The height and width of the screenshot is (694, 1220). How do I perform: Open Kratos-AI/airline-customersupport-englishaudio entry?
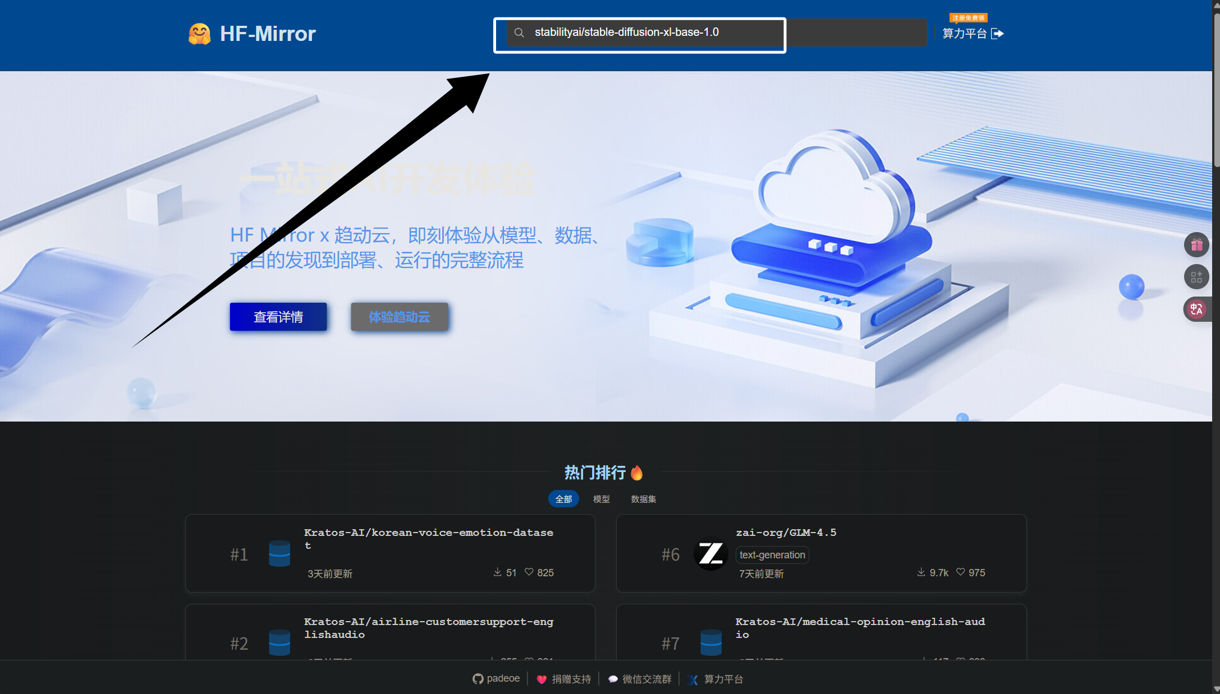pyautogui.click(x=429, y=628)
